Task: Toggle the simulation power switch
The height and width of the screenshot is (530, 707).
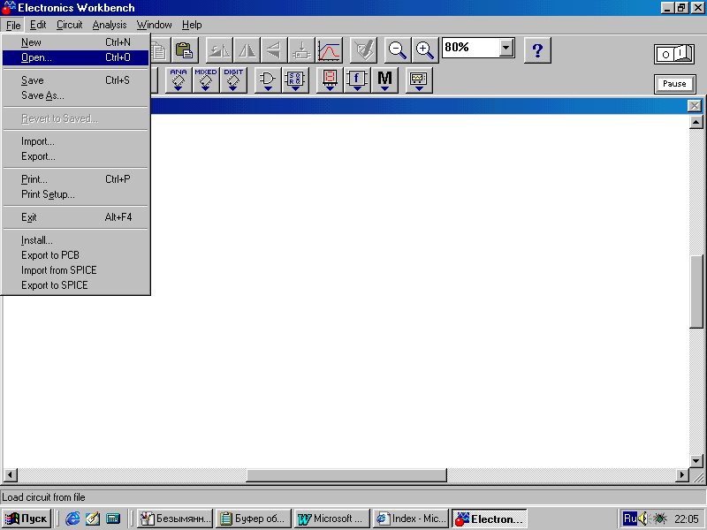Action: [674, 54]
